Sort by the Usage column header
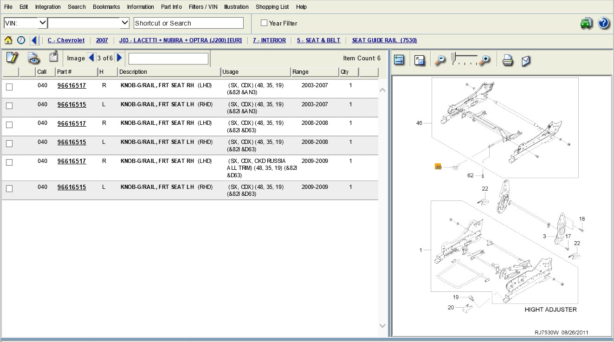 [x=256, y=72]
